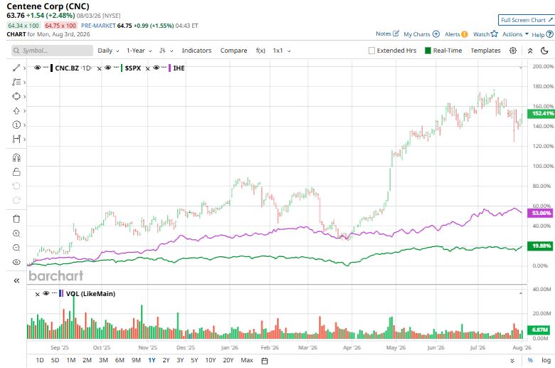The image size is (555, 368).
Task: Select the 5Y time range
Action: (194, 360)
